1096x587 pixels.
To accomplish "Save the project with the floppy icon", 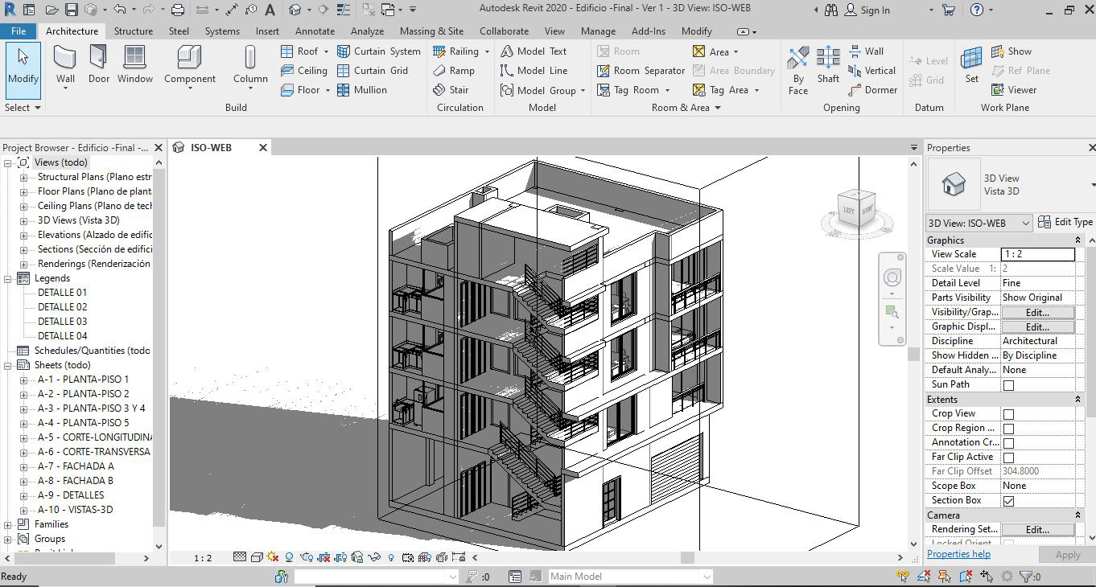I will click(x=71, y=10).
